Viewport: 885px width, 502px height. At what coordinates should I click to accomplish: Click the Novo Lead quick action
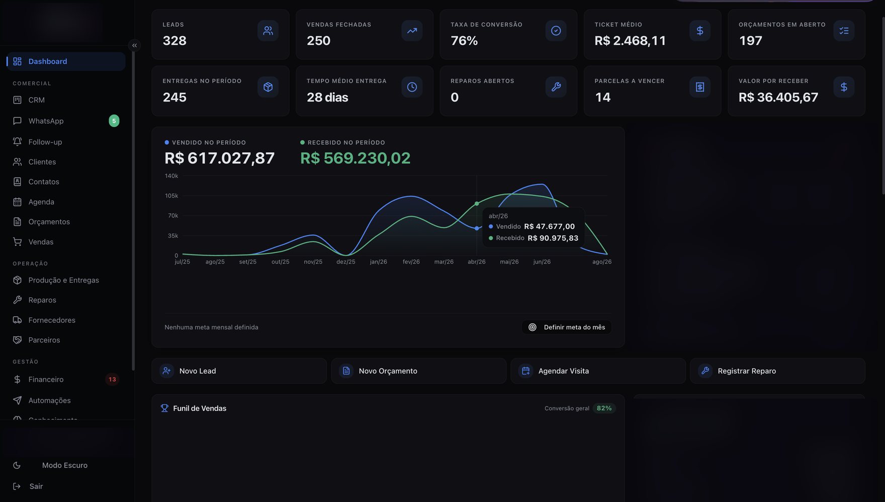[x=239, y=371]
